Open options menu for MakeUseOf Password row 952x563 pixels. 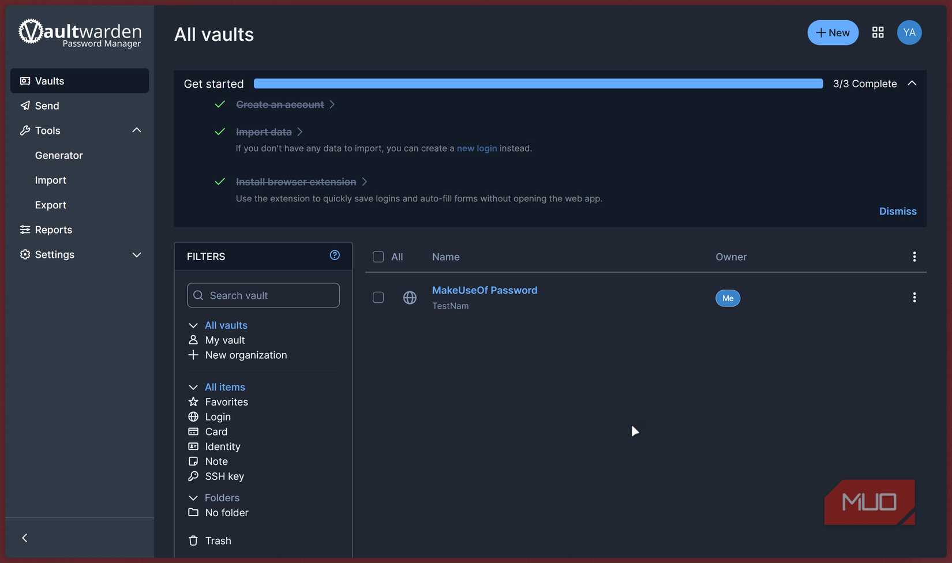click(x=914, y=297)
